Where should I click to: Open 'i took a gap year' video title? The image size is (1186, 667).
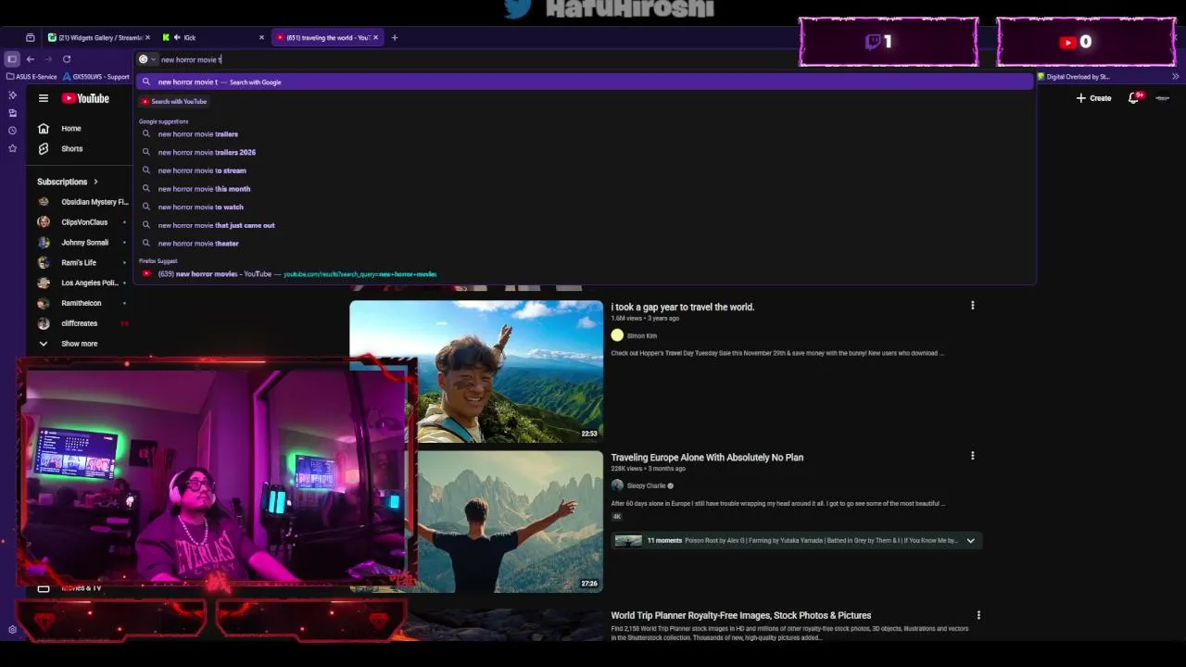point(683,307)
